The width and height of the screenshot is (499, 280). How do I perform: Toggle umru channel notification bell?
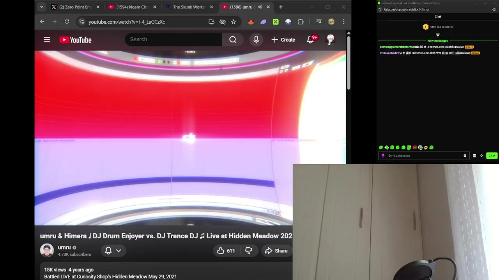(108, 251)
